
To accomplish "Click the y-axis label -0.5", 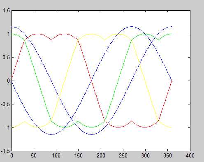I will (5, 104).
